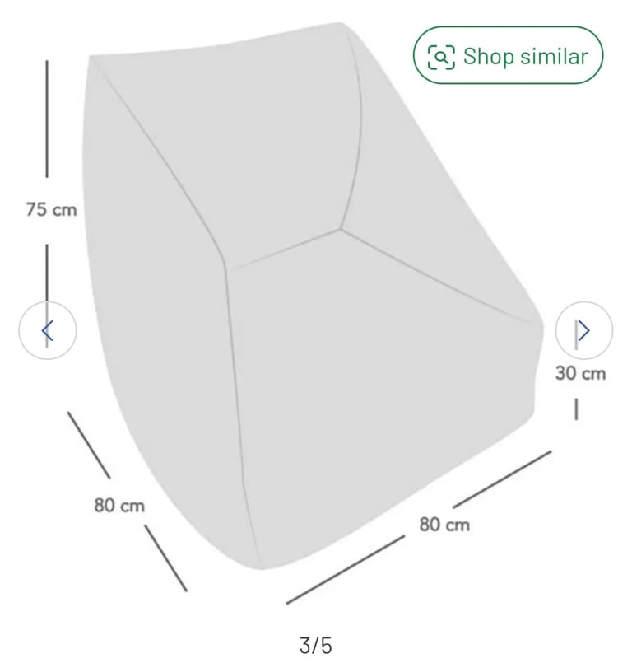Select the 80 cm depth label on left

(x=119, y=506)
